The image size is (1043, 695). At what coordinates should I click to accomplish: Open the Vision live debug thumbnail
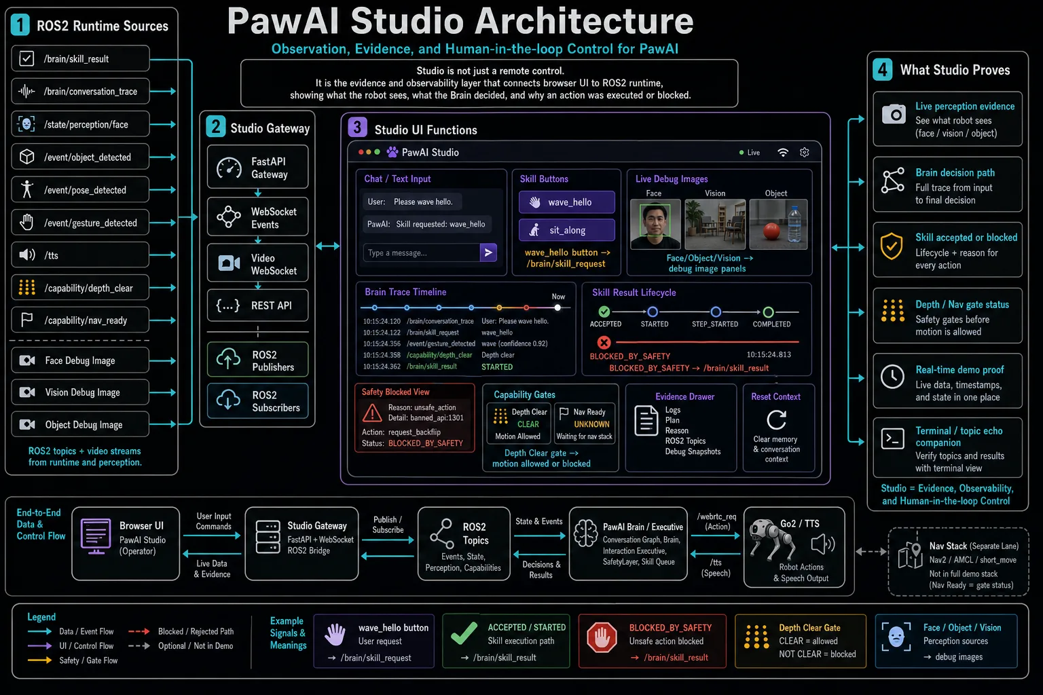pyautogui.click(x=715, y=225)
